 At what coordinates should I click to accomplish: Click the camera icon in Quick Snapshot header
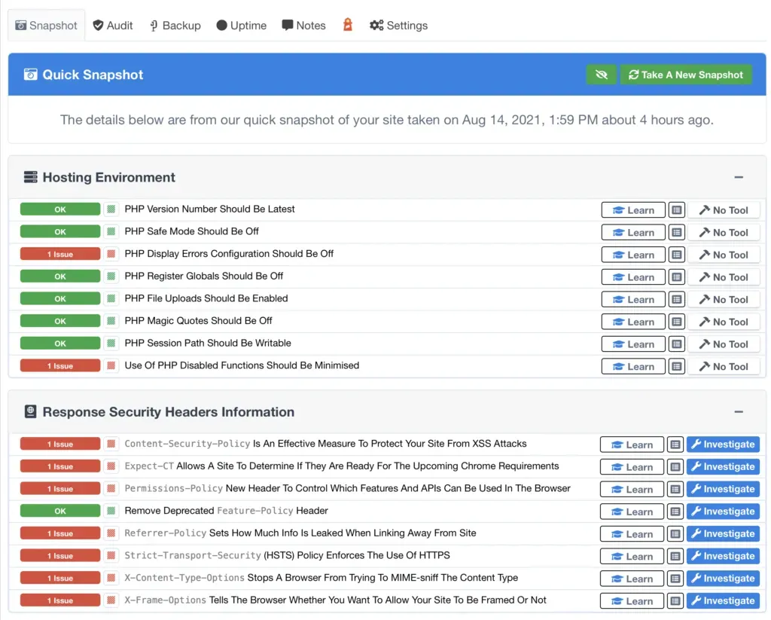coord(31,75)
